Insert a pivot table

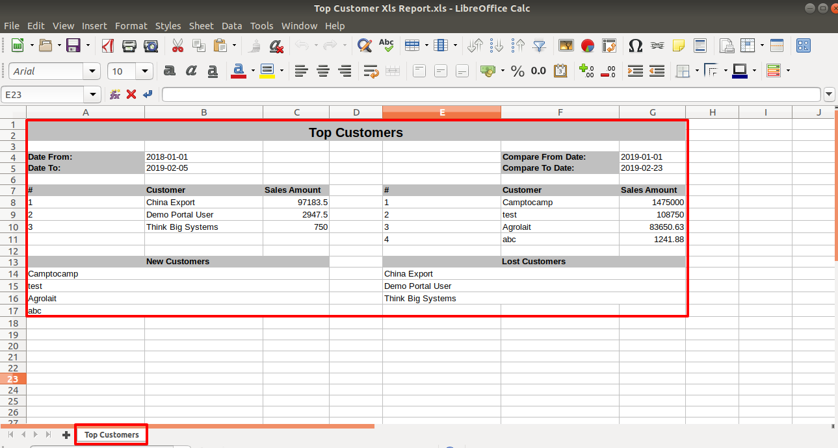pyautogui.click(x=609, y=45)
